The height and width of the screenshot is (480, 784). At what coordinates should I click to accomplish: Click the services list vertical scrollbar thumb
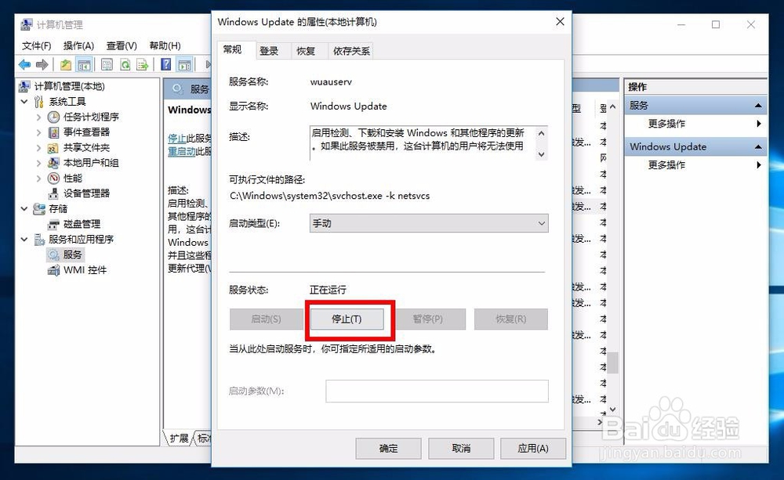(612, 363)
